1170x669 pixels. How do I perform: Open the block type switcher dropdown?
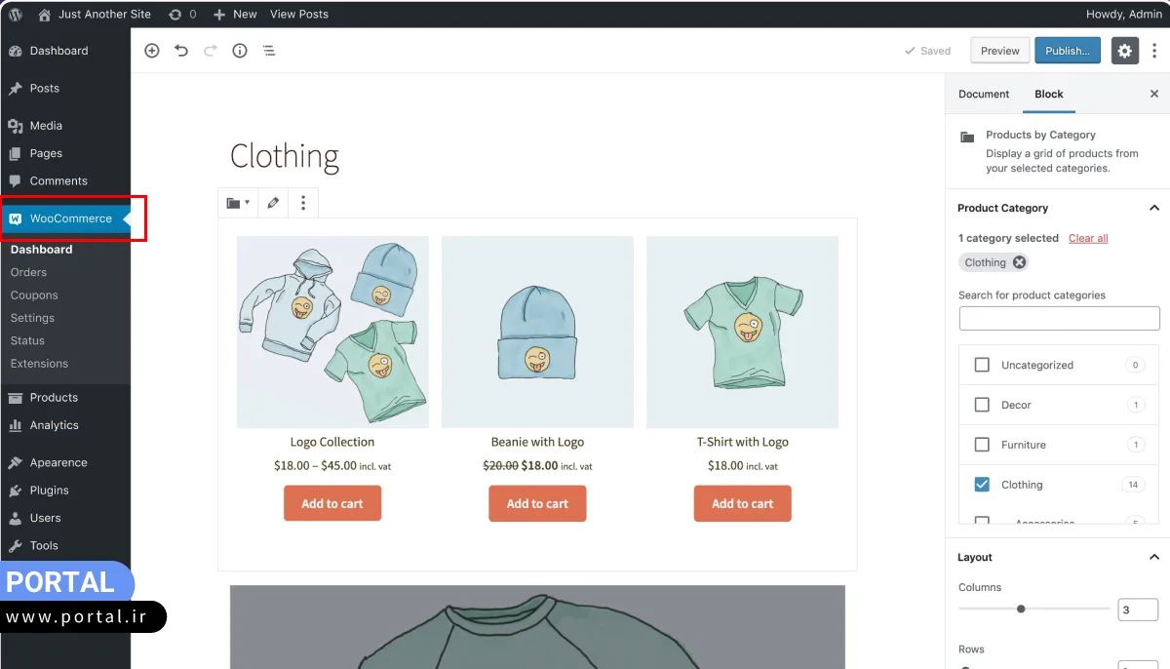point(238,203)
